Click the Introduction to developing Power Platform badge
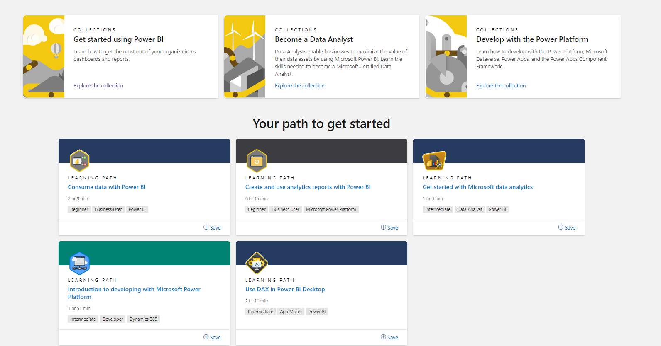The height and width of the screenshot is (346, 661). [79, 263]
